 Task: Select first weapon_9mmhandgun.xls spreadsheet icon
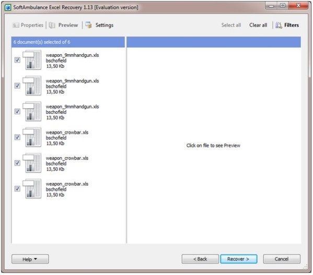tap(32, 60)
